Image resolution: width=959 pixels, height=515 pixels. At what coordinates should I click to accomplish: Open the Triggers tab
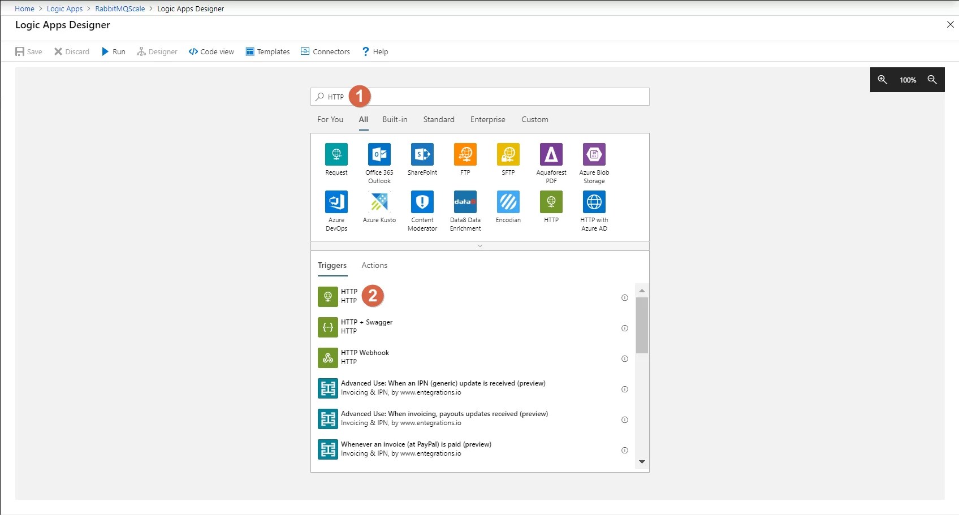(x=332, y=265)
